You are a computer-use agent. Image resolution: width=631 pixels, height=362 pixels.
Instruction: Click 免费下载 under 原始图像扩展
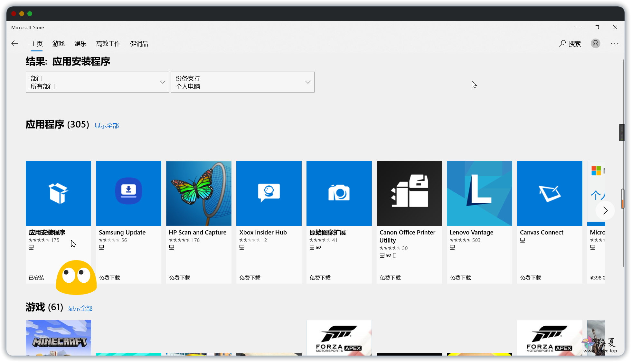coord(320,278)
